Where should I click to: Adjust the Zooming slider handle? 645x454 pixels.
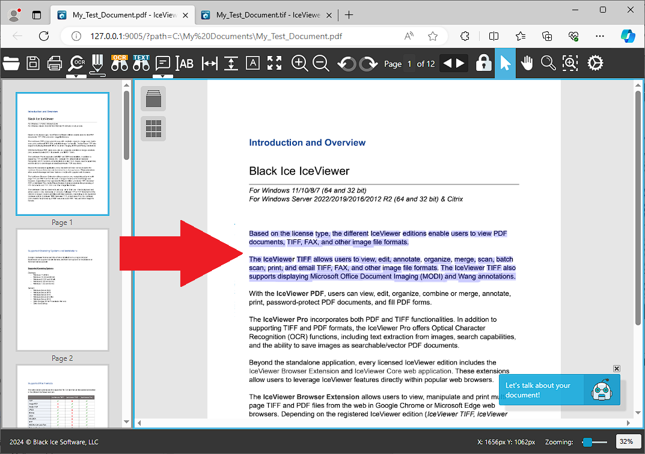point(587,442)
